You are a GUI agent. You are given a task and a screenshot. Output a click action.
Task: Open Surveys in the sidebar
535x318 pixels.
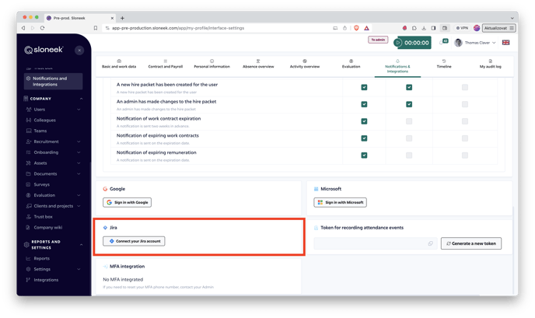[42, 184]
